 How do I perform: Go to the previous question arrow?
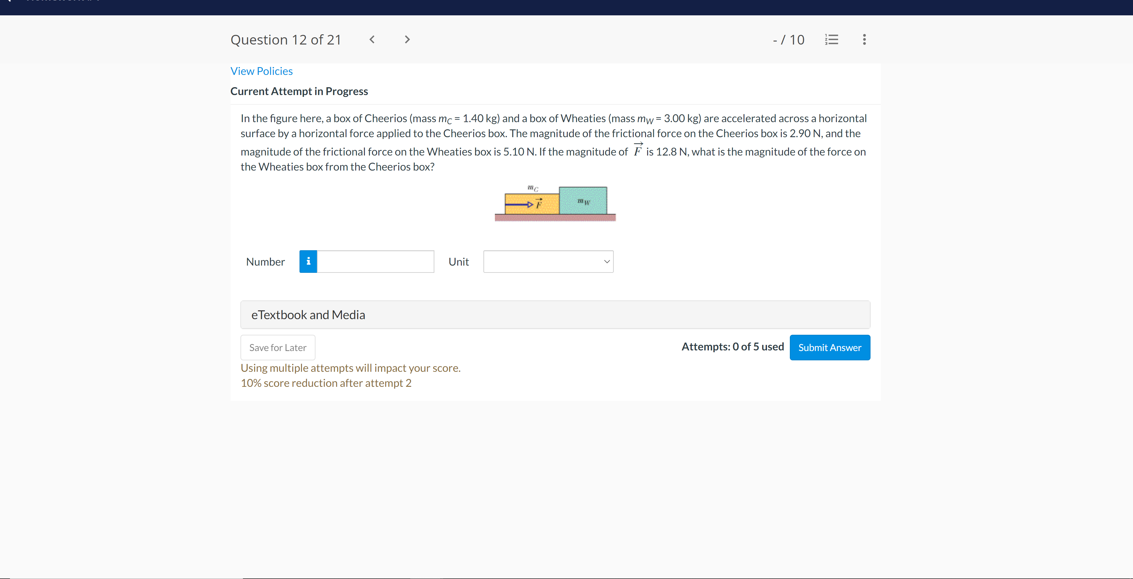[x=372, y=40]
